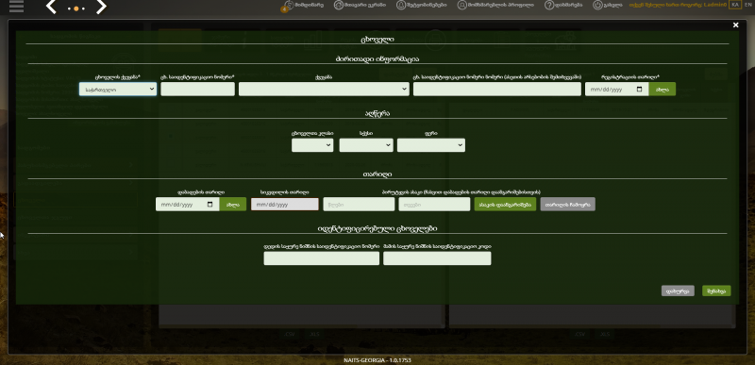Close the animal form with the X
The width and height of the screenshot is (755, 365).
[x=735, y=25]
